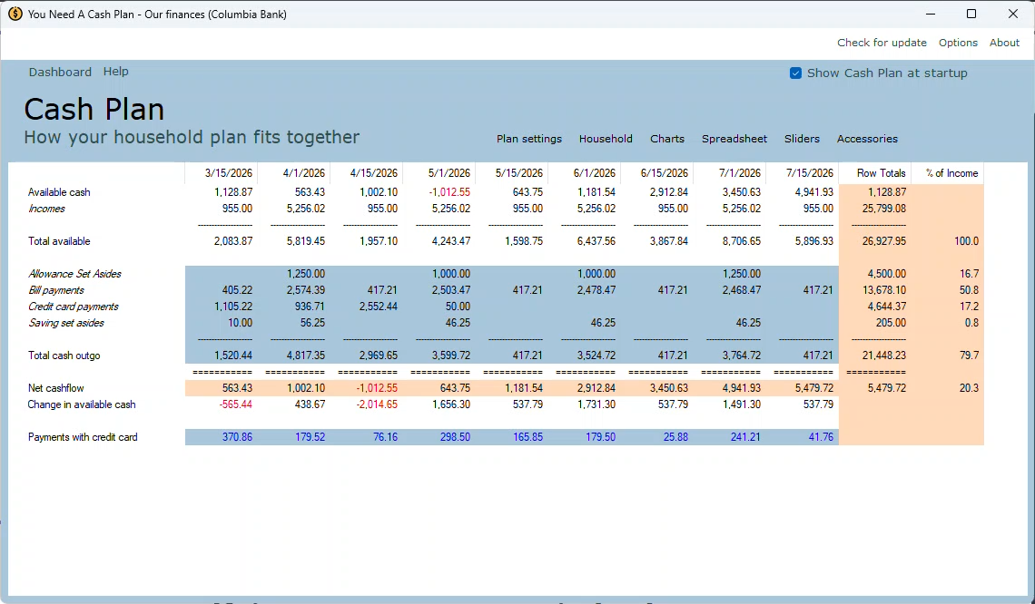Viewport: 1035px width, 604px height.
Task: Maximize the application window
Action: (971, 14)
